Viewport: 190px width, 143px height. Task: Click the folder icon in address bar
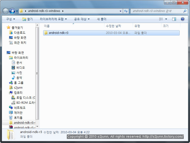click(21, 11)
